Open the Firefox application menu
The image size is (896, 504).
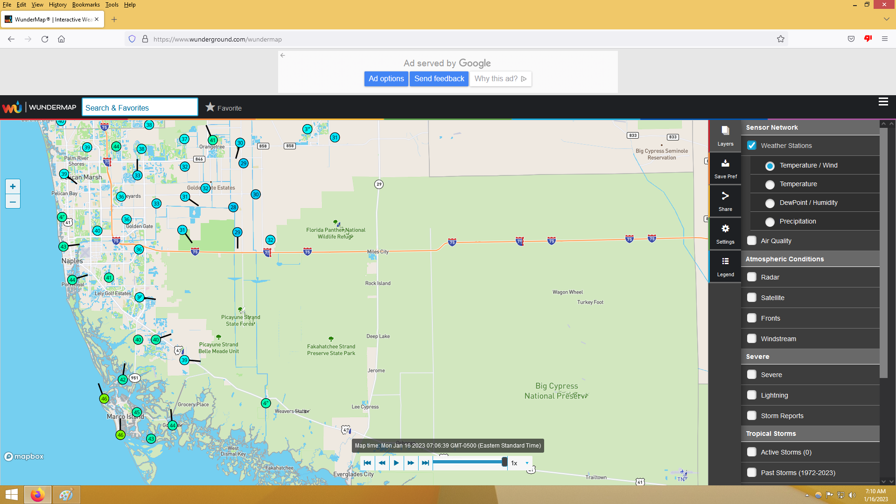pos(885,39)
